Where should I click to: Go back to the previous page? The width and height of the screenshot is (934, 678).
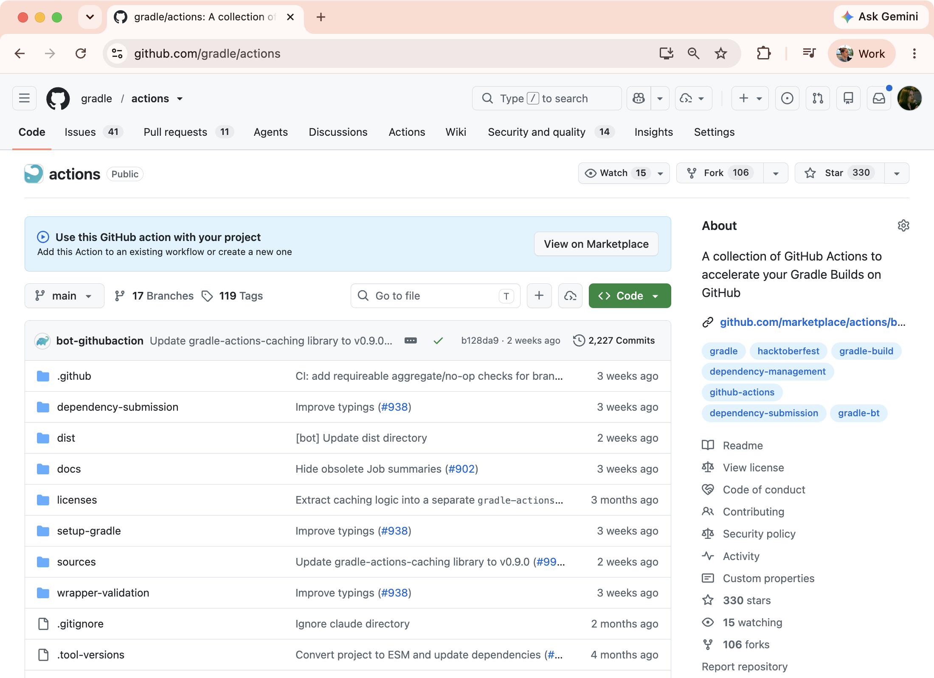[x=20, y=53]
